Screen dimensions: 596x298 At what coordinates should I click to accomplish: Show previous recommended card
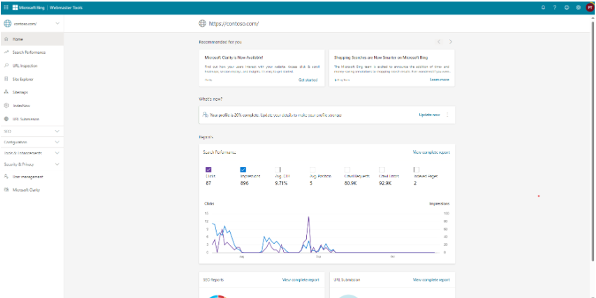pos(439,42)
